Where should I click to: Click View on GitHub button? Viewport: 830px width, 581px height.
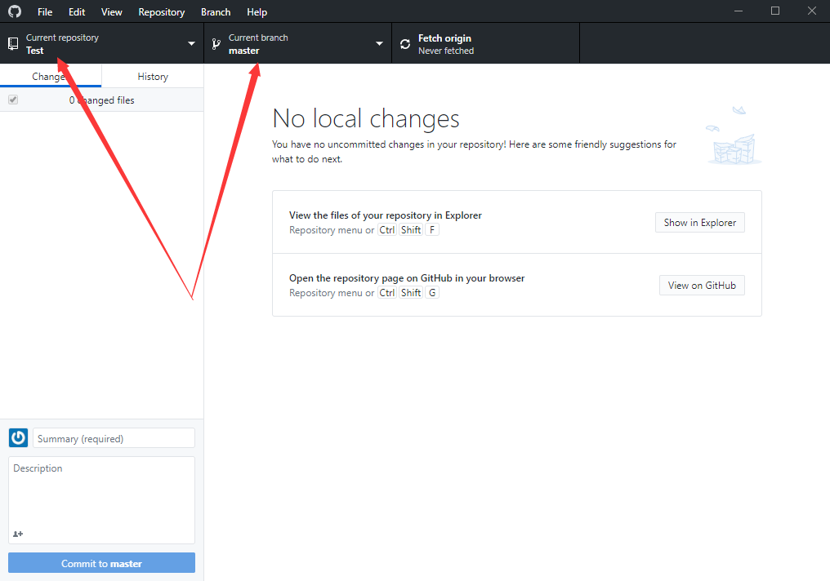pos(702,286)
